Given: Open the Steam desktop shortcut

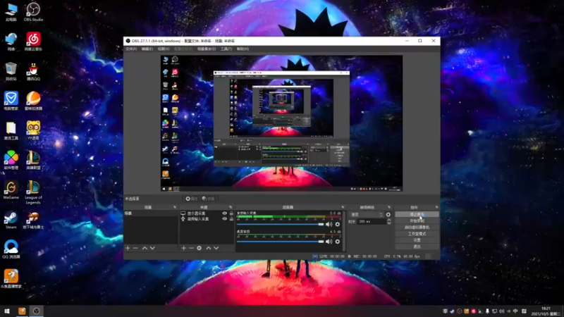Looking at the screenshot, I should (x=11, y=220).
